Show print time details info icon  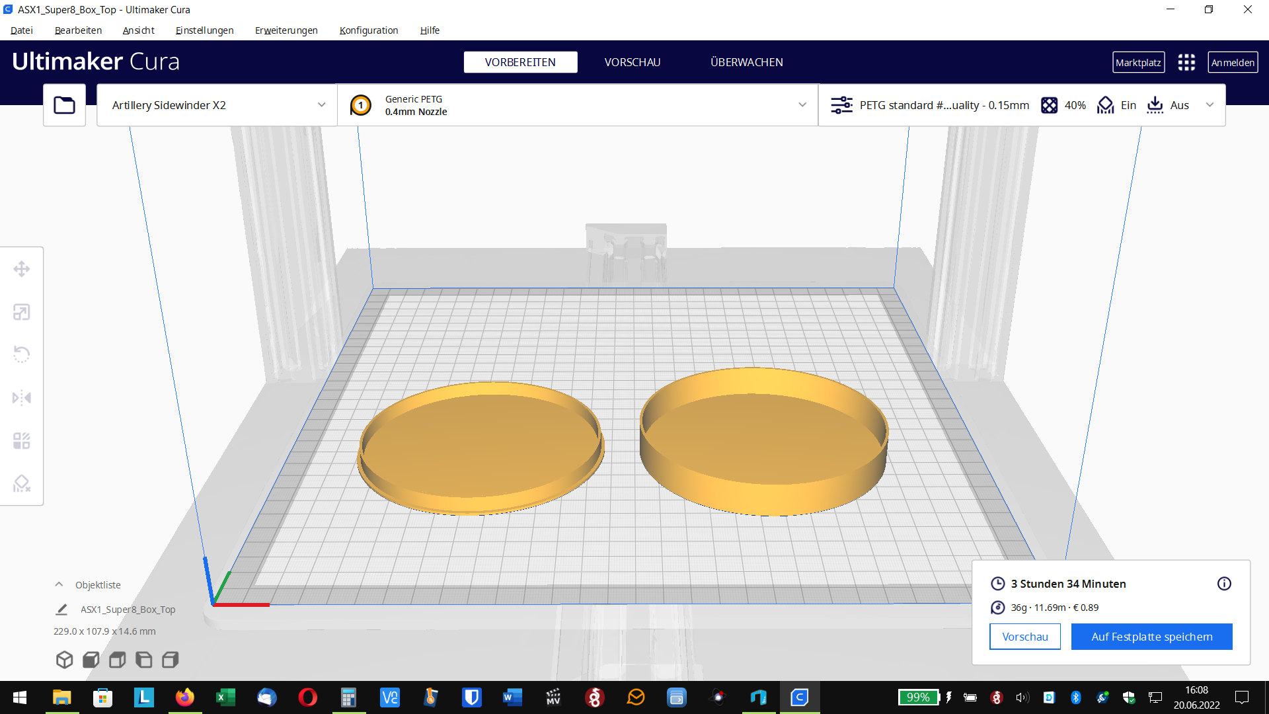tap(1224, 584)
